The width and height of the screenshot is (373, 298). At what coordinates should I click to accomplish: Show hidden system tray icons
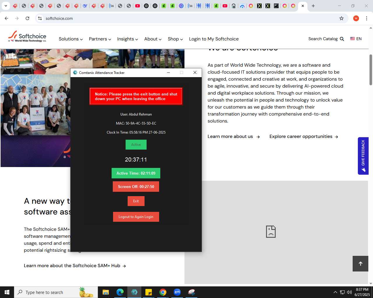coord(335,292)
